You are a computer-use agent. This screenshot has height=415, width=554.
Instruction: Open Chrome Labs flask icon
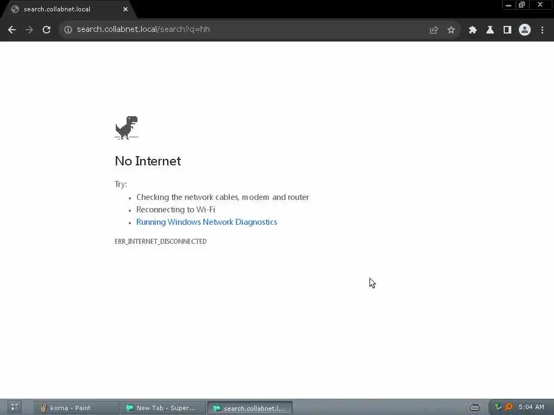point(490,30)
